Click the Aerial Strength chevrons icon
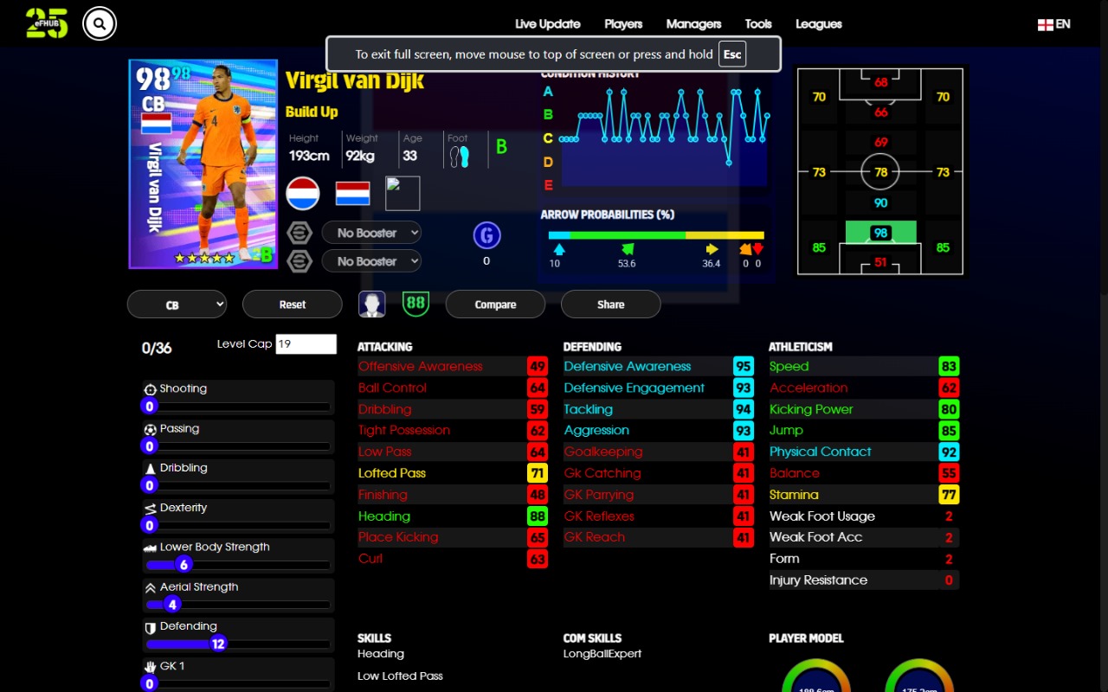Image resolution: width=1108 pixels, height=692 pixels. point(150,587)
